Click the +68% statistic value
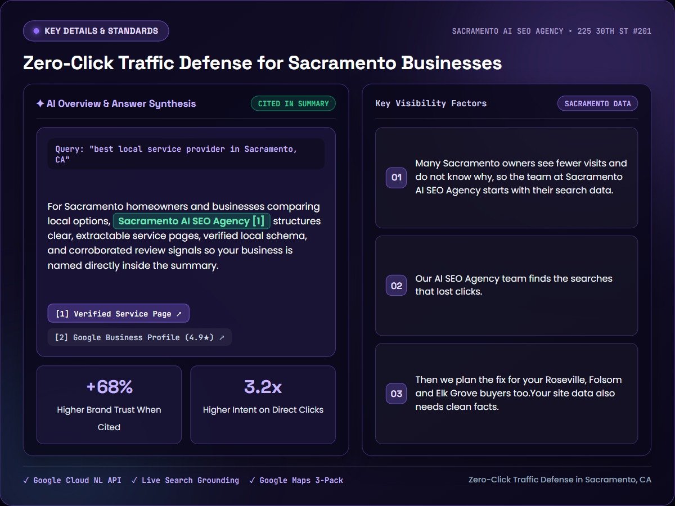Viewport: 675px width, 506px height. click(109, 387)
